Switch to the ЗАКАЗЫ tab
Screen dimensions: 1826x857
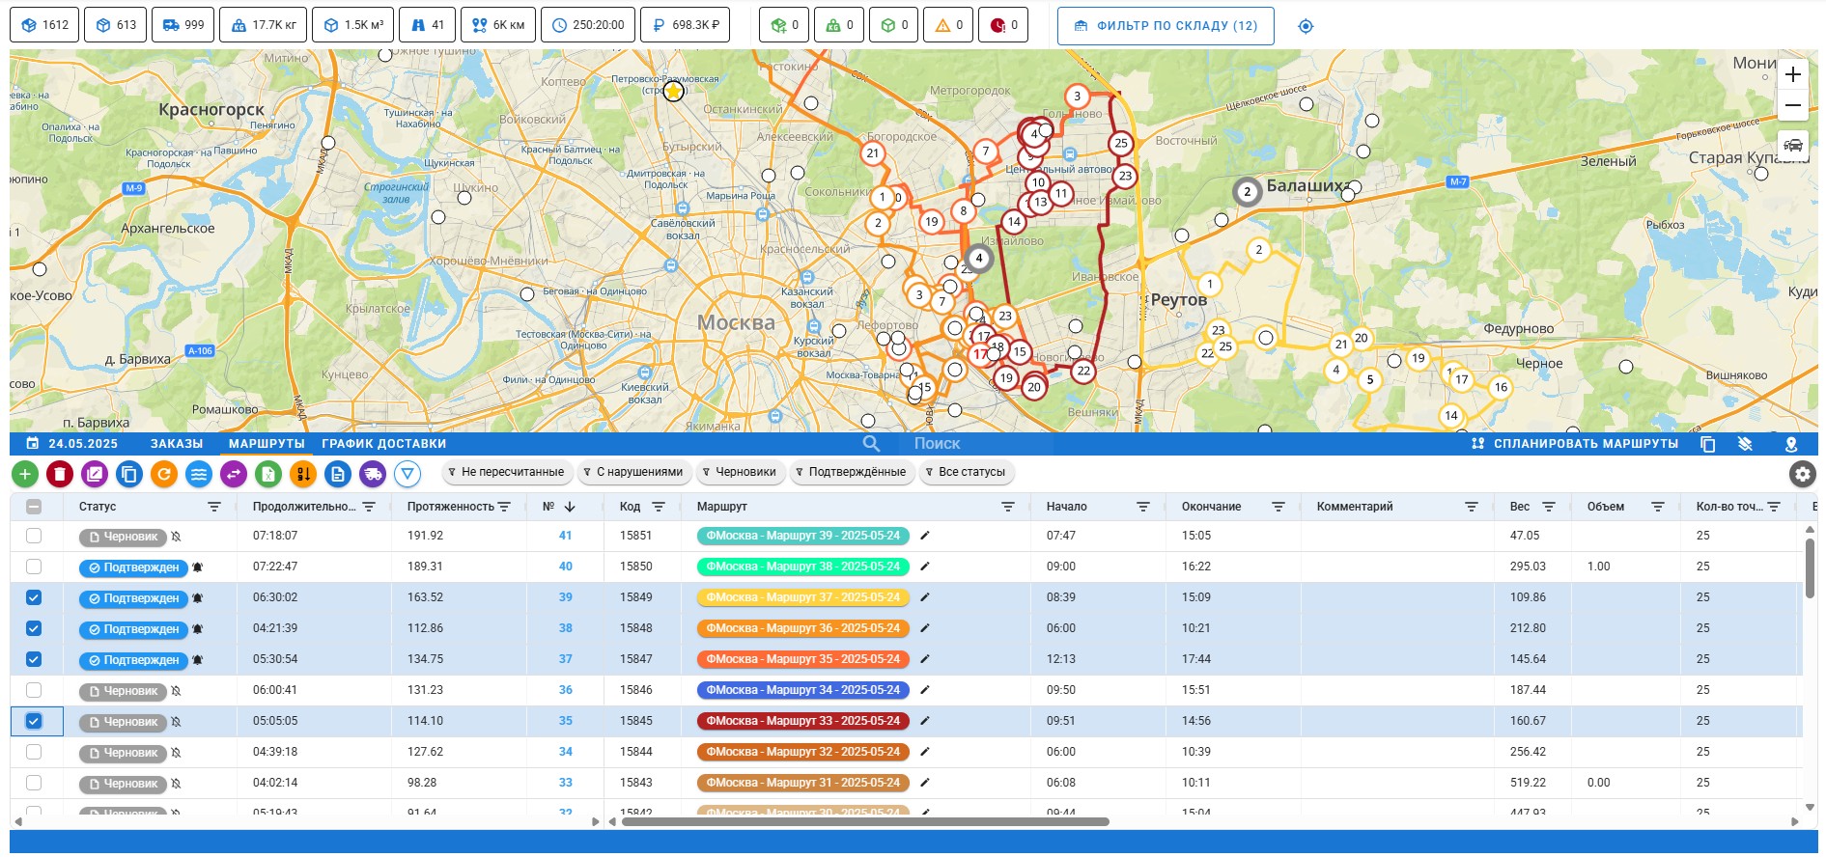click(x=176, y=444)
